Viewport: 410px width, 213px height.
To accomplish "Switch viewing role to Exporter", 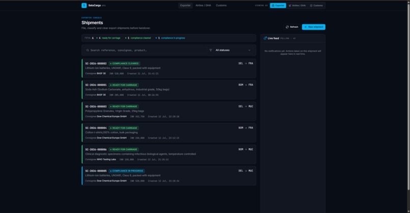I will (278, 6).
